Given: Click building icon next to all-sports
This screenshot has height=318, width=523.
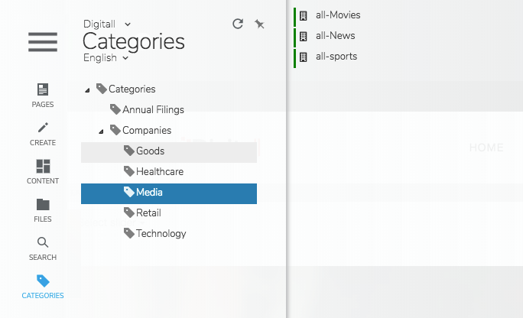Looking at the screenshot, I should 303,57.
